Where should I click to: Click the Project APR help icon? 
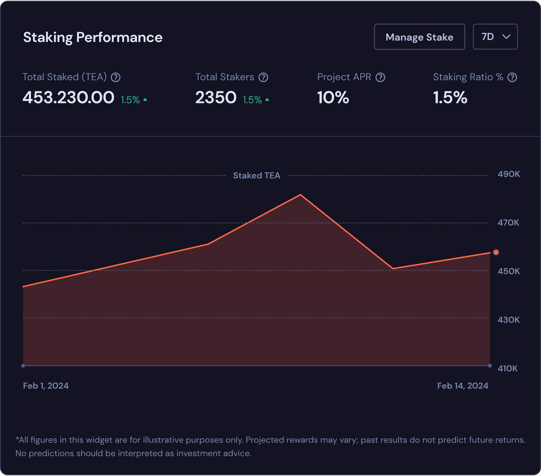[381, 78]
